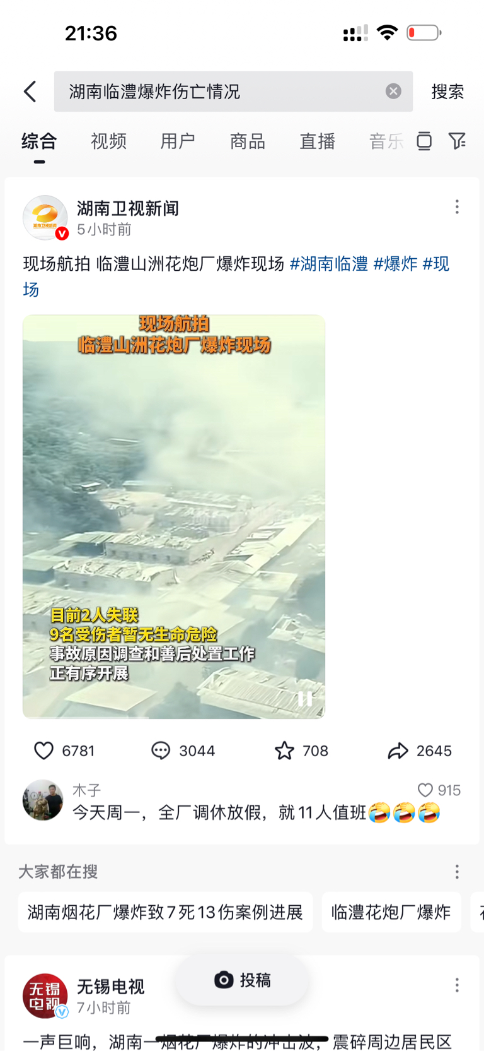Expand options for 大家都在搜 section
This screenshot has height=1051, width=484.
[457, 872]
